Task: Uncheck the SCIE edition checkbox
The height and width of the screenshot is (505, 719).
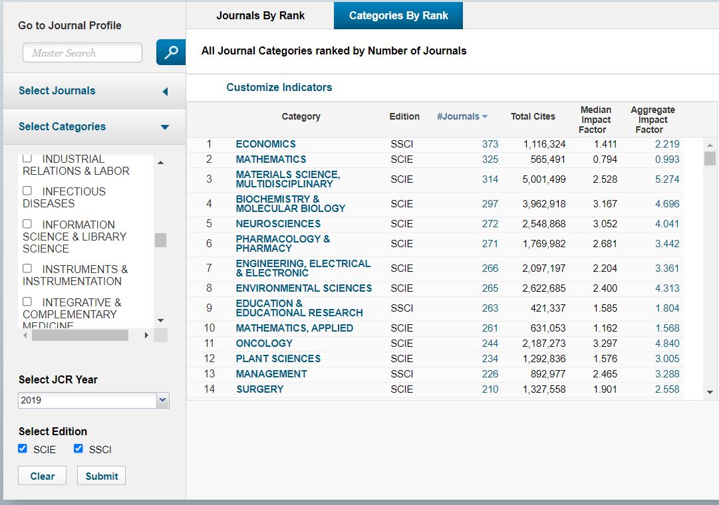Action: coord(23,449)
